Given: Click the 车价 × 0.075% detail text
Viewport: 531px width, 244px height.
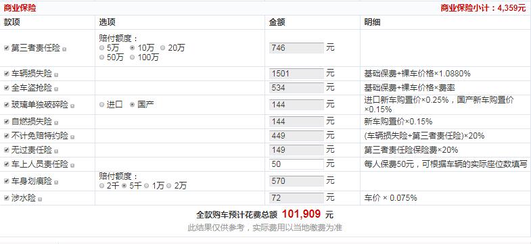Looking at the screenshot, I should click(390, 198).
